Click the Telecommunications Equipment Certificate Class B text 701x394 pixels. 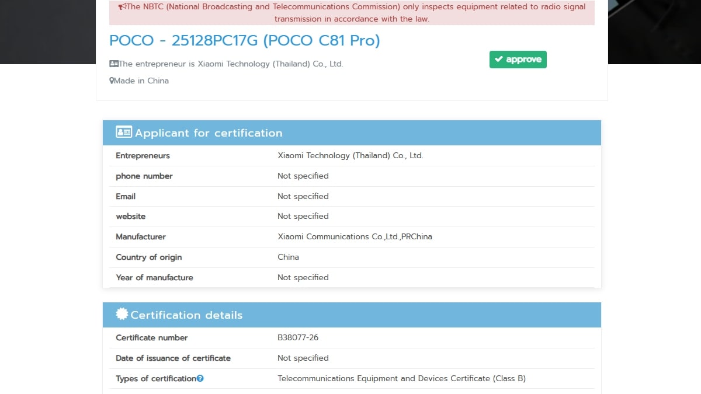(x=402, y=378)
